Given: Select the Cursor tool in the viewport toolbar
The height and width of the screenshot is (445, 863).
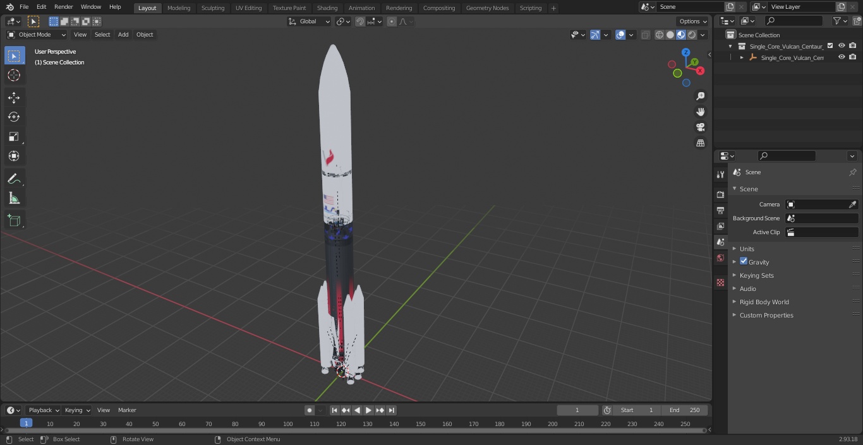Looking at the screenshot, I should pyautogui.click(x=14, y=75).
